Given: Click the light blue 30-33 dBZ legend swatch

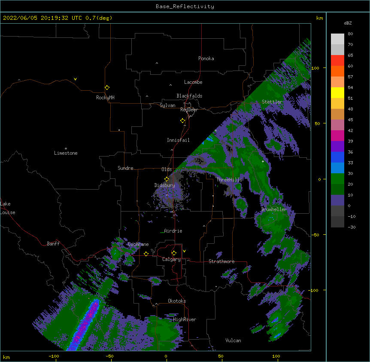Looking at the screenshot, I should click(337, 168).
